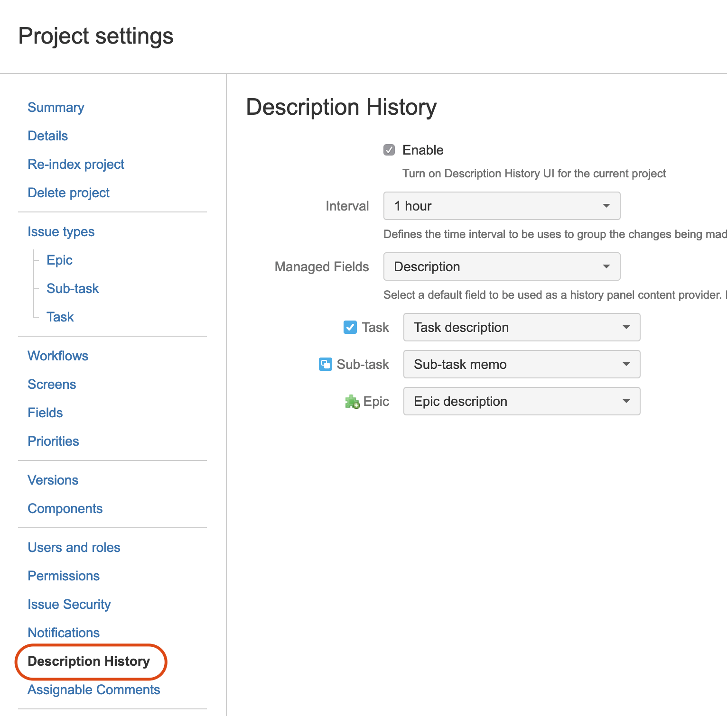The image size is (727, 716).
Task: Open the Workflows settings
Action: [58, 356]
